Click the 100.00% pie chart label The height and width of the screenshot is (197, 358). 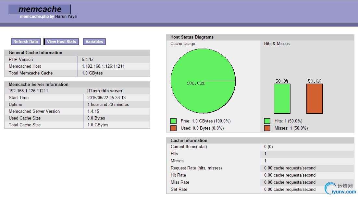(x=196, y=84)
